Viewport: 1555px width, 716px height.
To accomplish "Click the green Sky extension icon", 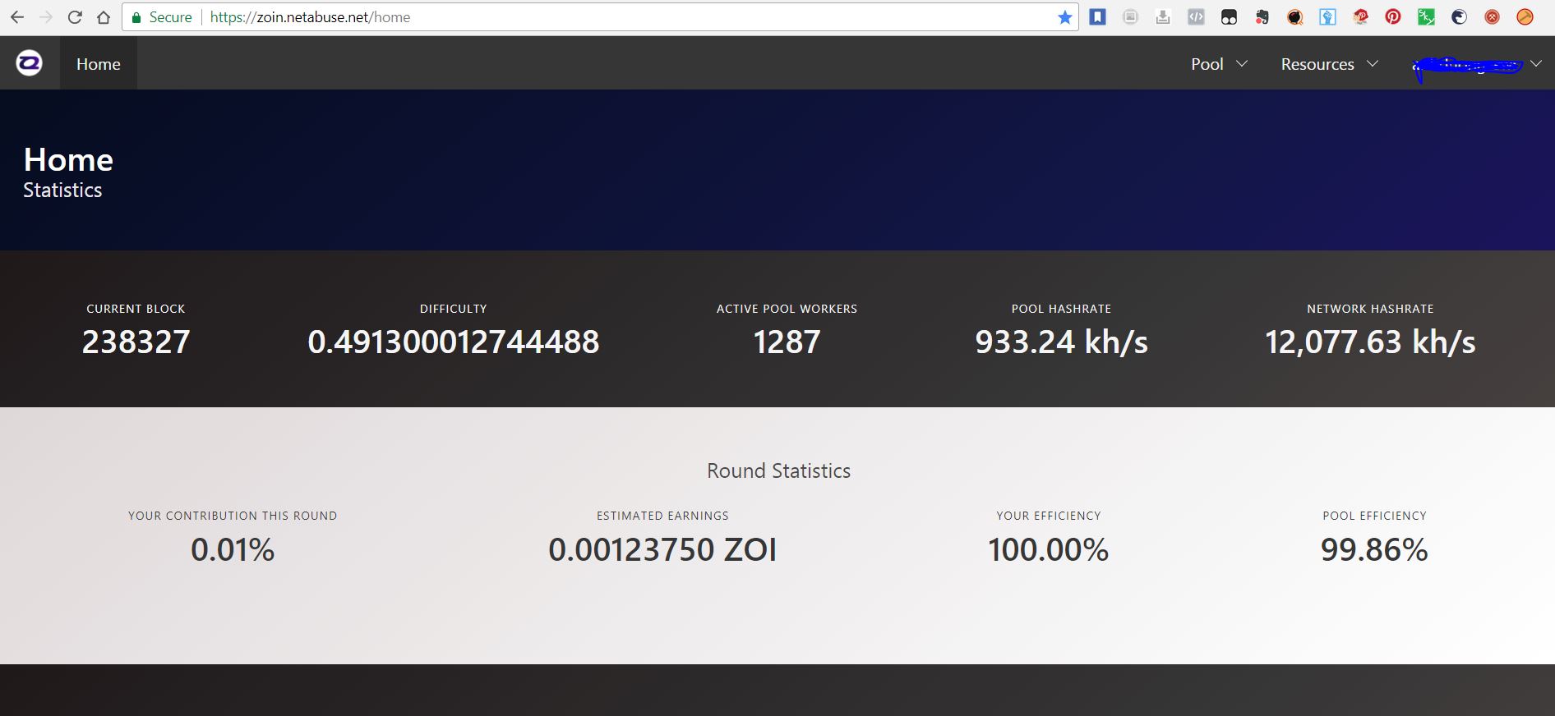I will (1426, 16).
